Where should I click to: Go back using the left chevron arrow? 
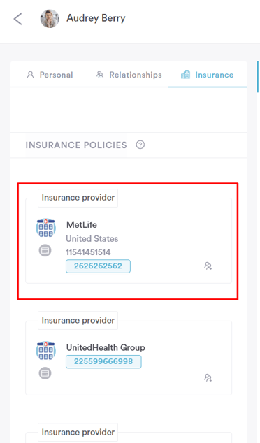(17, 19)
